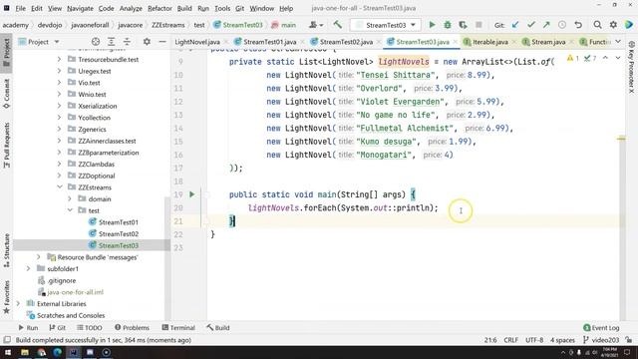Update project via Git blue arrow
This screenshot has width=638, height=359.
[515, 25]
